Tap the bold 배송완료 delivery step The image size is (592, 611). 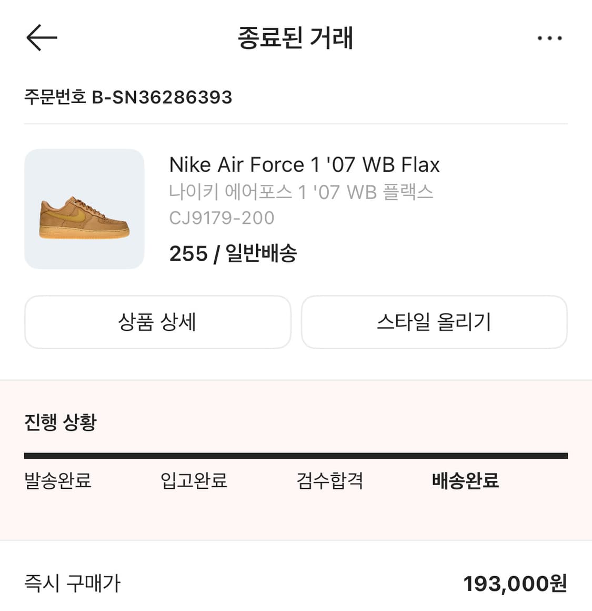coord(465,480)
